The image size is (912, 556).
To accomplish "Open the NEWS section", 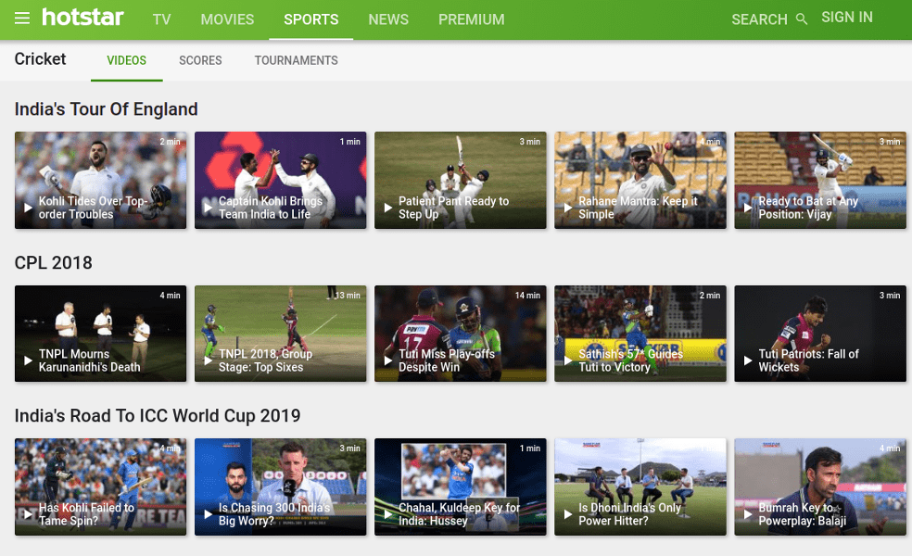I will (388, 19).
